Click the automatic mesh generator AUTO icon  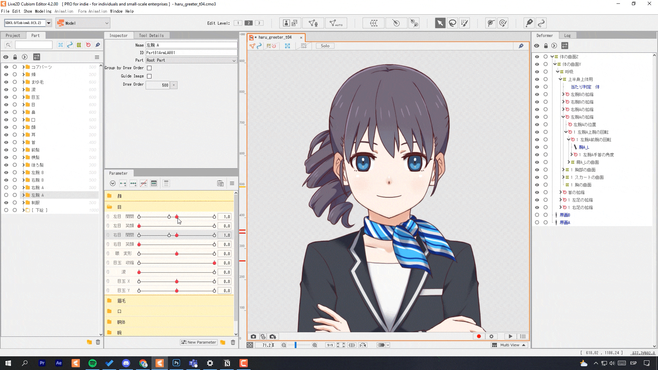(336, 23)
